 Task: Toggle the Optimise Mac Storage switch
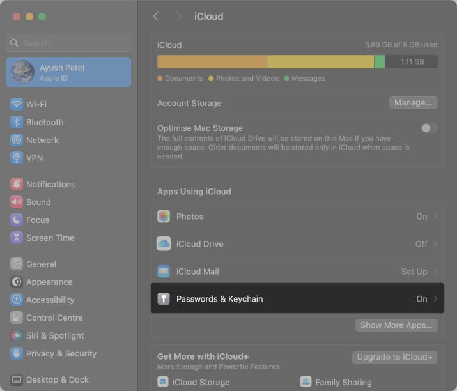[429, 128]
